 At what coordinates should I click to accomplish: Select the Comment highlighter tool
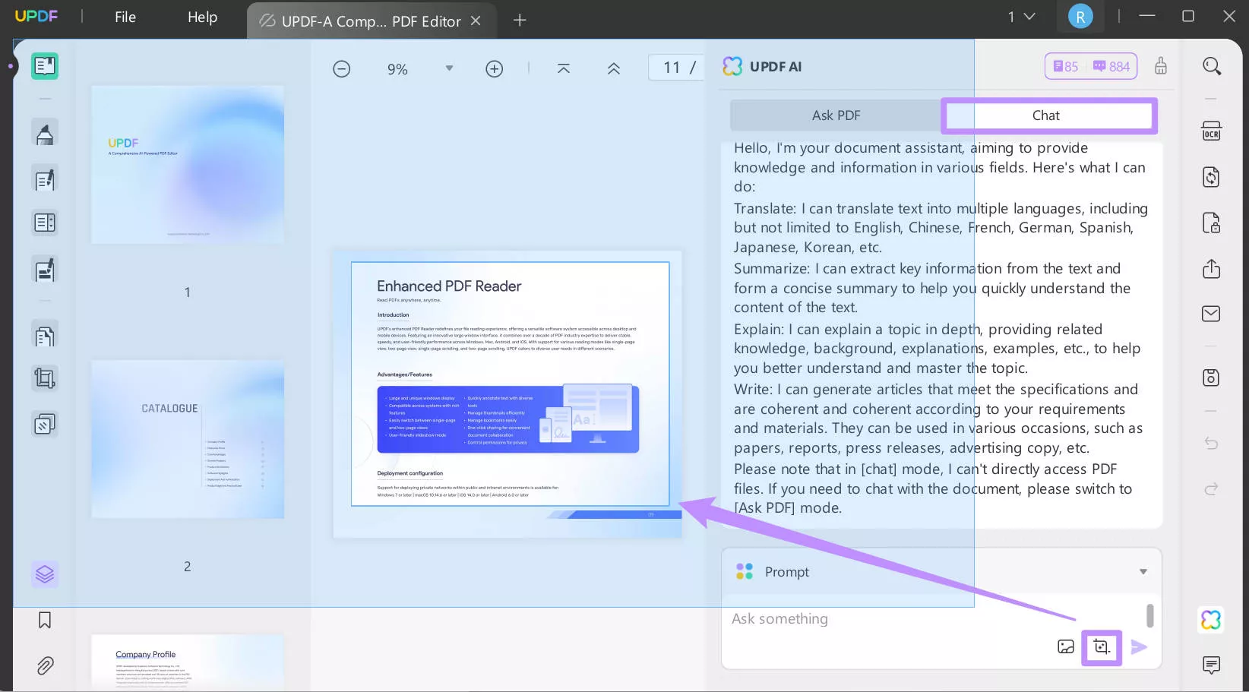point(45,134)
